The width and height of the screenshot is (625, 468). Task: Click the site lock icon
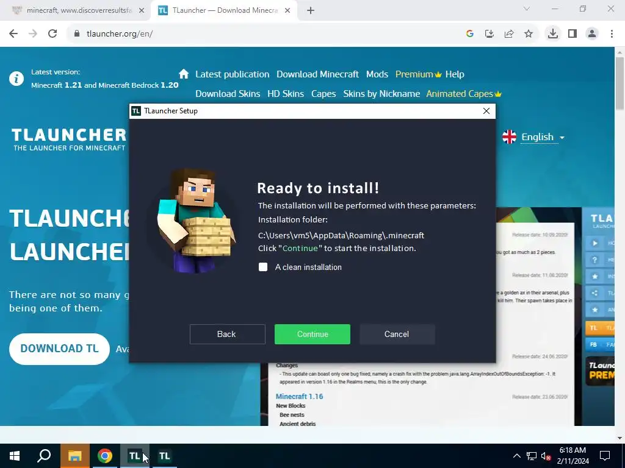coord(77,34)
